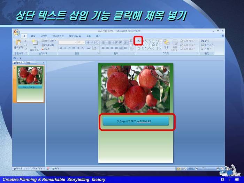Delete slide with 삭제 button

(45, 49)
